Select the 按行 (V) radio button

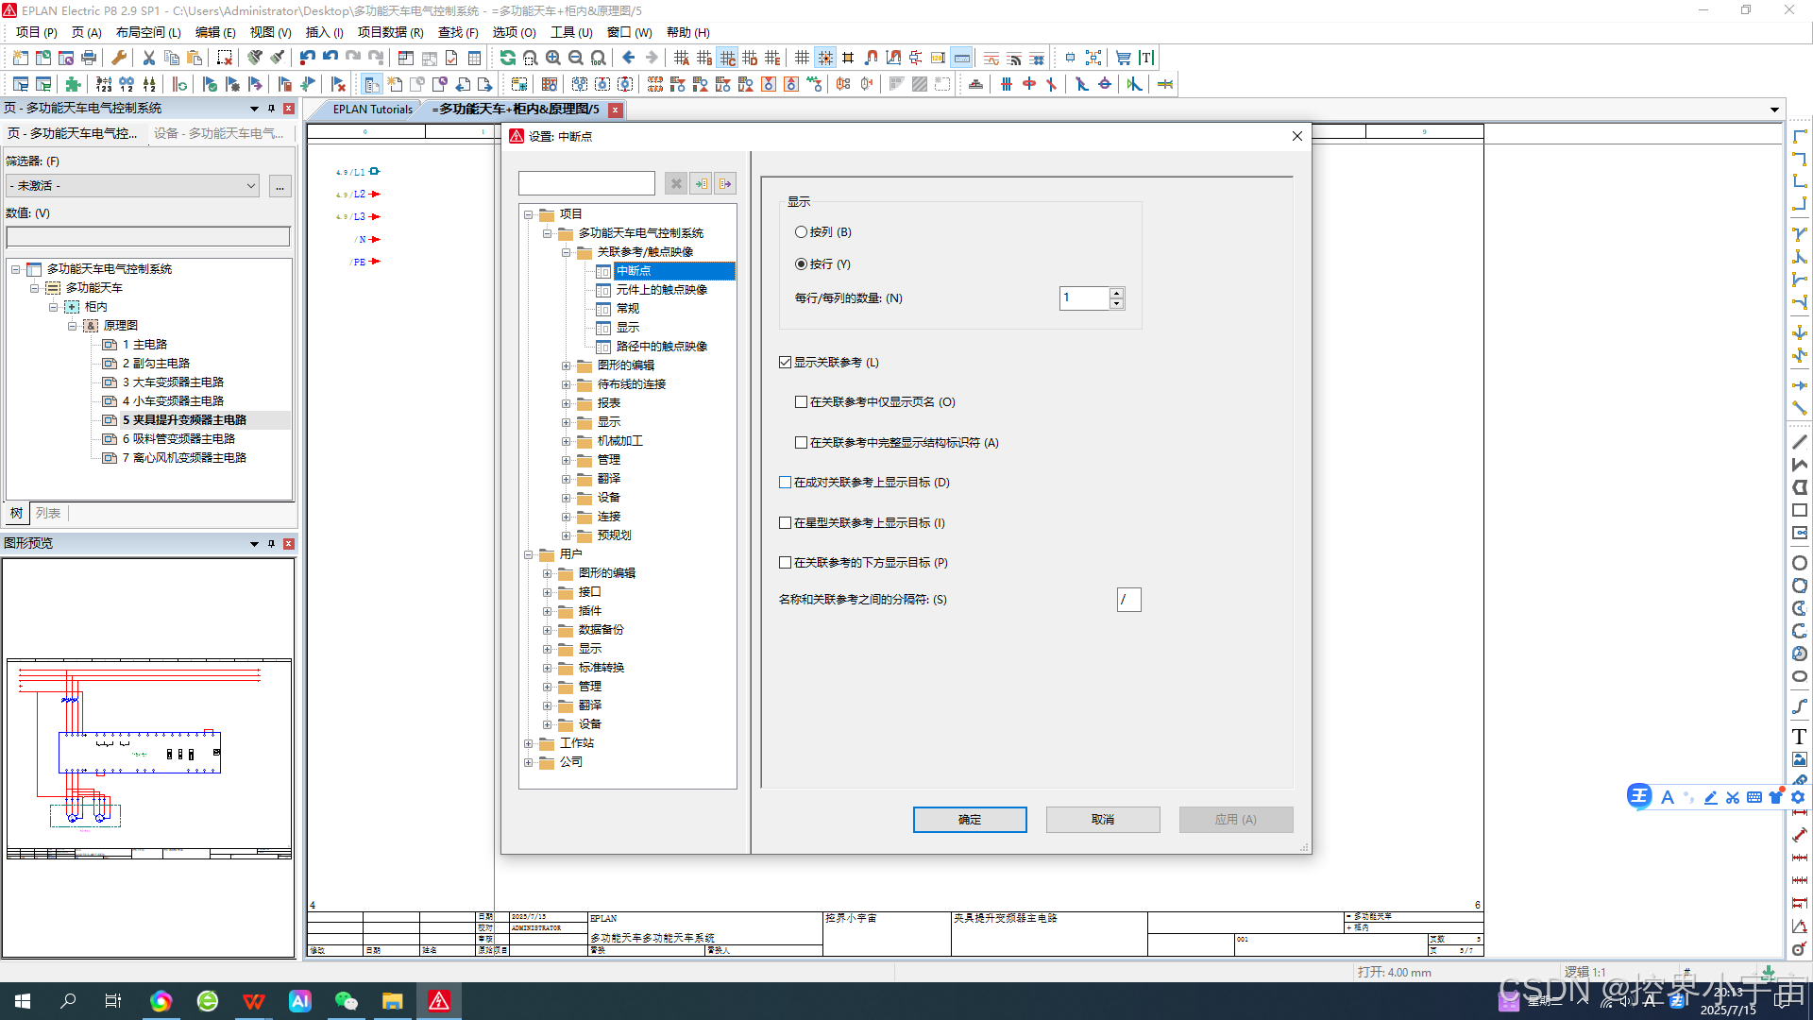point(802,264)
